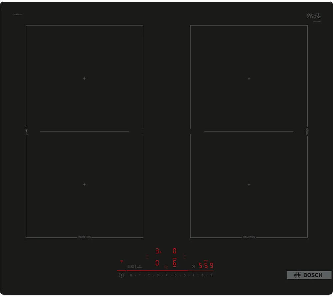
Task: Click the Schott Ceran logo
Action: 314,16
